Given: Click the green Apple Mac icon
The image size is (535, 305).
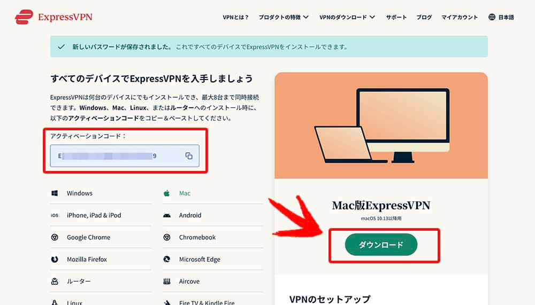Looking at the screenshot, I should coord(166,193).
